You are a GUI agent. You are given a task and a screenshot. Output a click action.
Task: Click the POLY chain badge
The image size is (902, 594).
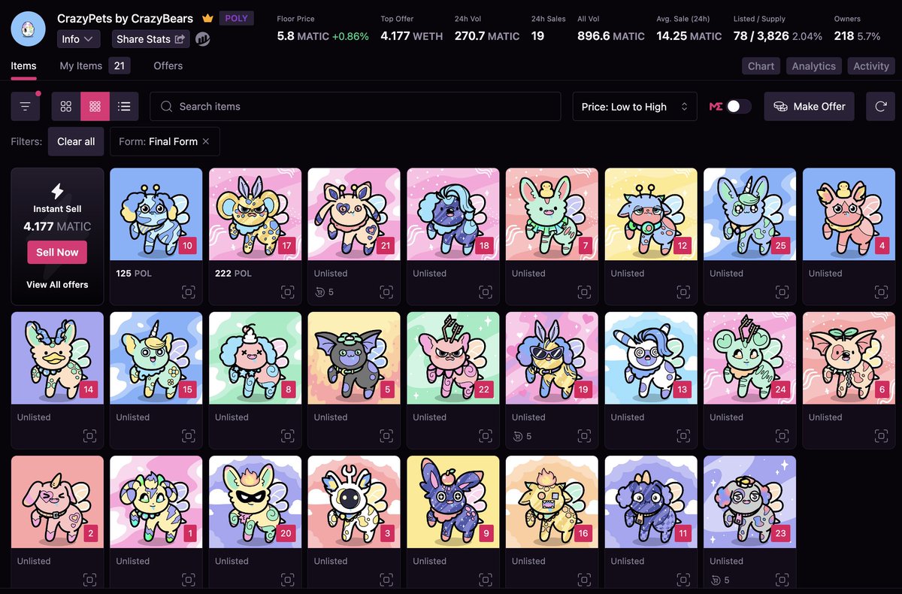[x=237, y=17]
